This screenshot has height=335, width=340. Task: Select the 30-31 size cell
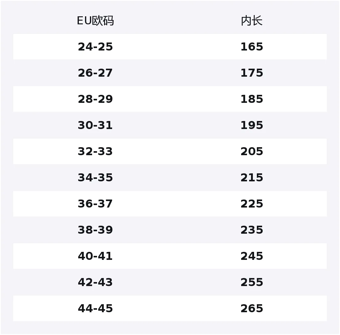[x=95, y=125]
